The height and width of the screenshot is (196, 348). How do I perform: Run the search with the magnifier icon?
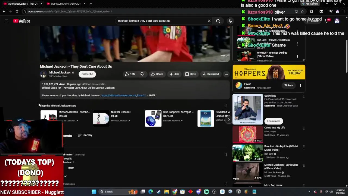pos(218,21)
